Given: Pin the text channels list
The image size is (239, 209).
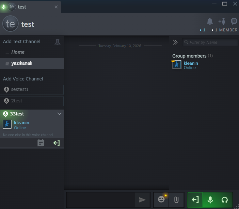Looking at the screenshot, I should [x=57, y=42].
